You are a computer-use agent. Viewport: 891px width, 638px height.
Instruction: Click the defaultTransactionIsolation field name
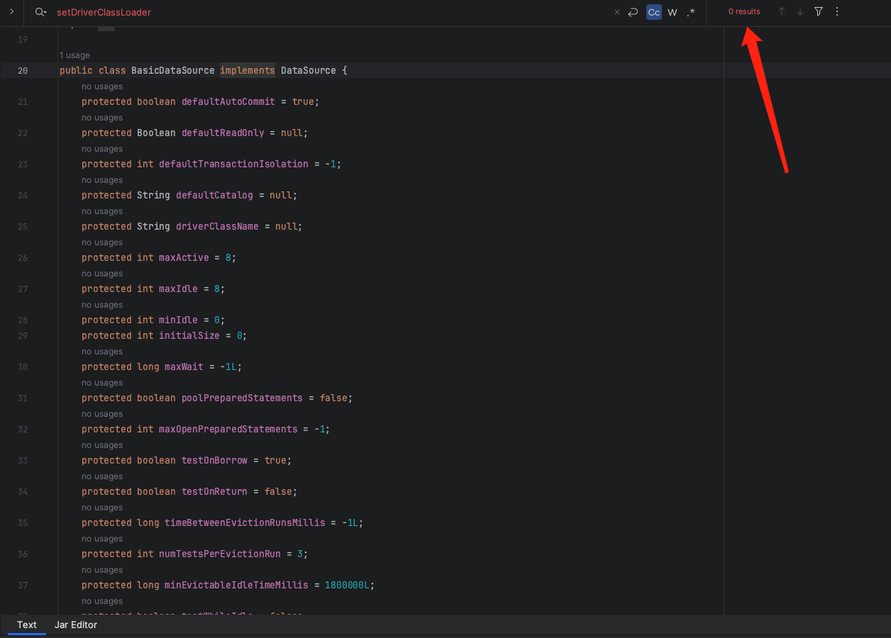pyautogui.click(x=234, y=164)
